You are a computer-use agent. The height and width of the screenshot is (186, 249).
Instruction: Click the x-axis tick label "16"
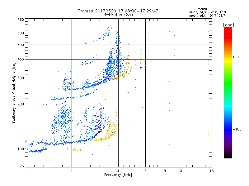point(212,171)
